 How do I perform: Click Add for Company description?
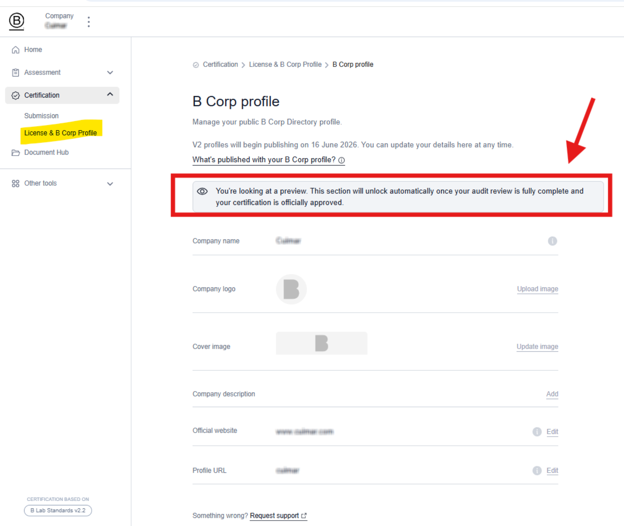[552, 394]
